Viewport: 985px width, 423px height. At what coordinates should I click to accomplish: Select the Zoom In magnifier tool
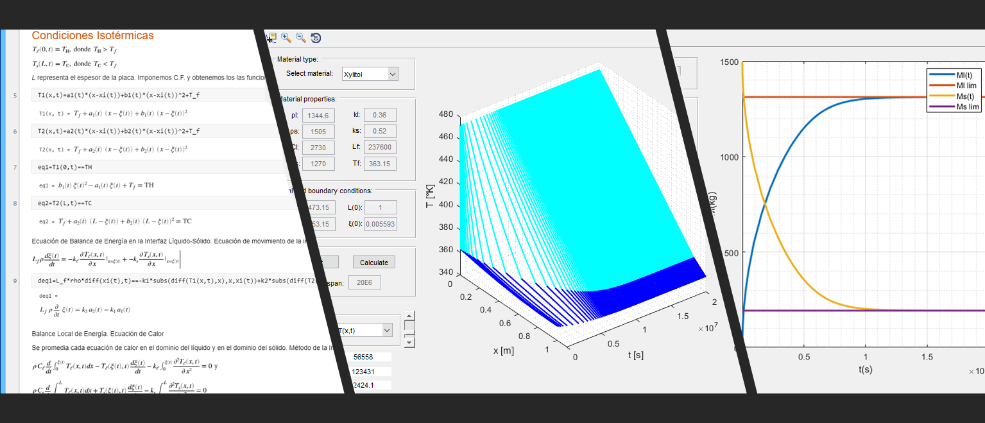[286, 38]
